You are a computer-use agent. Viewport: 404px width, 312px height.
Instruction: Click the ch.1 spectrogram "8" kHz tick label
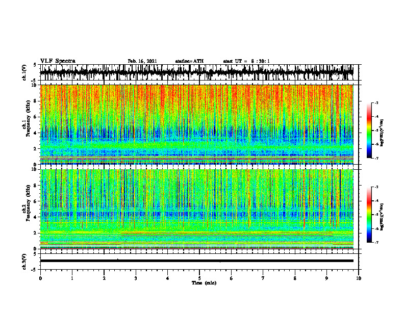(36, 101)
